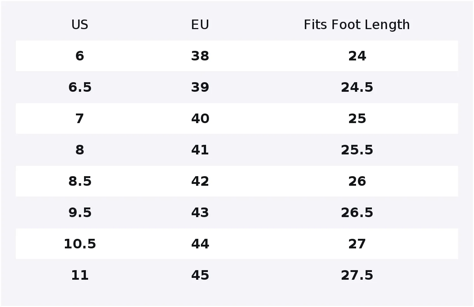Select US size 11 cell

coord(80,275)
